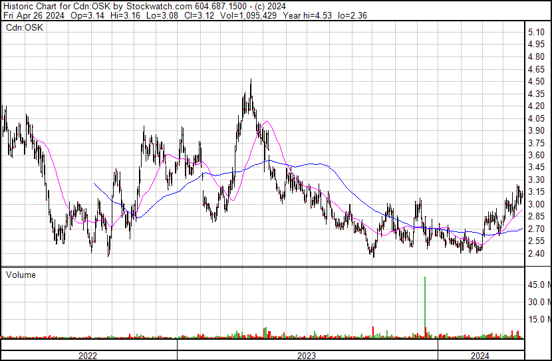Screen dimensions: 552x361
Task: Click the Cl=3.12 close price value
Action: pyautogui.click(x=199, y=15)
